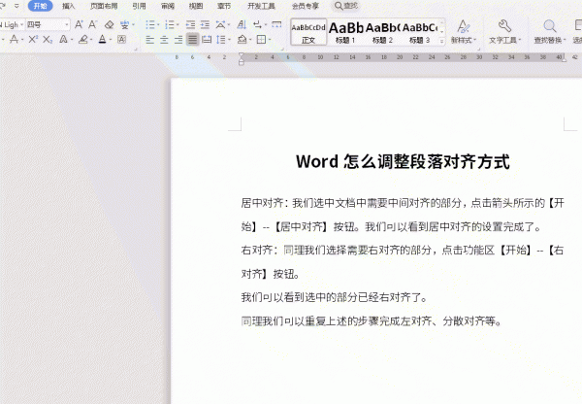Open the Chinese layout icon
The width and height of the screenshot is (582, 404).
tap(220, 25)
